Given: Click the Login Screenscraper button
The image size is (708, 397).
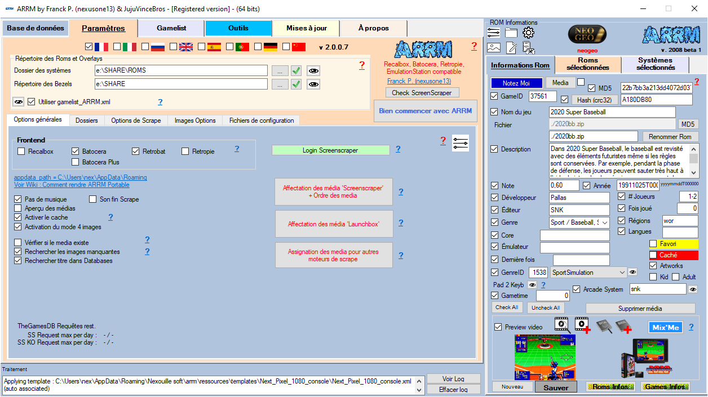Looking at the screenshot, I should point(330,150).
